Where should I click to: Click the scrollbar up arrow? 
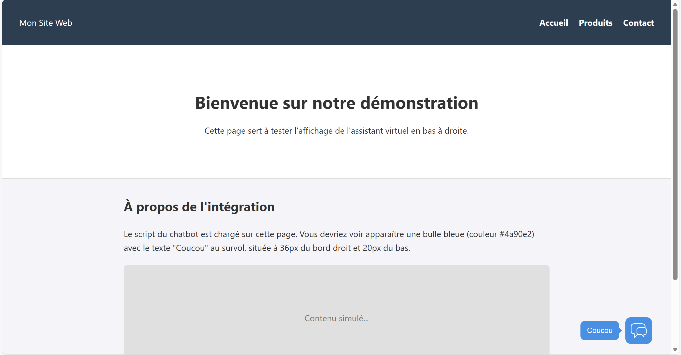point(675,4)
